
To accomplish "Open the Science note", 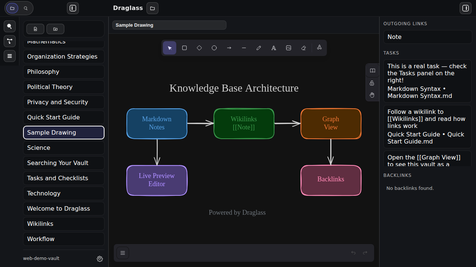I will (x=64, y=148).
